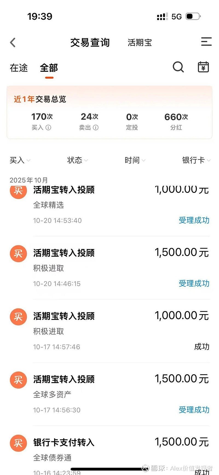Viewport: 219px width, 475px height.
Task: Tap 受理成功 status for 10-20 14:53:40 entry
Action: pyautogui.click(x=194, y=220)
